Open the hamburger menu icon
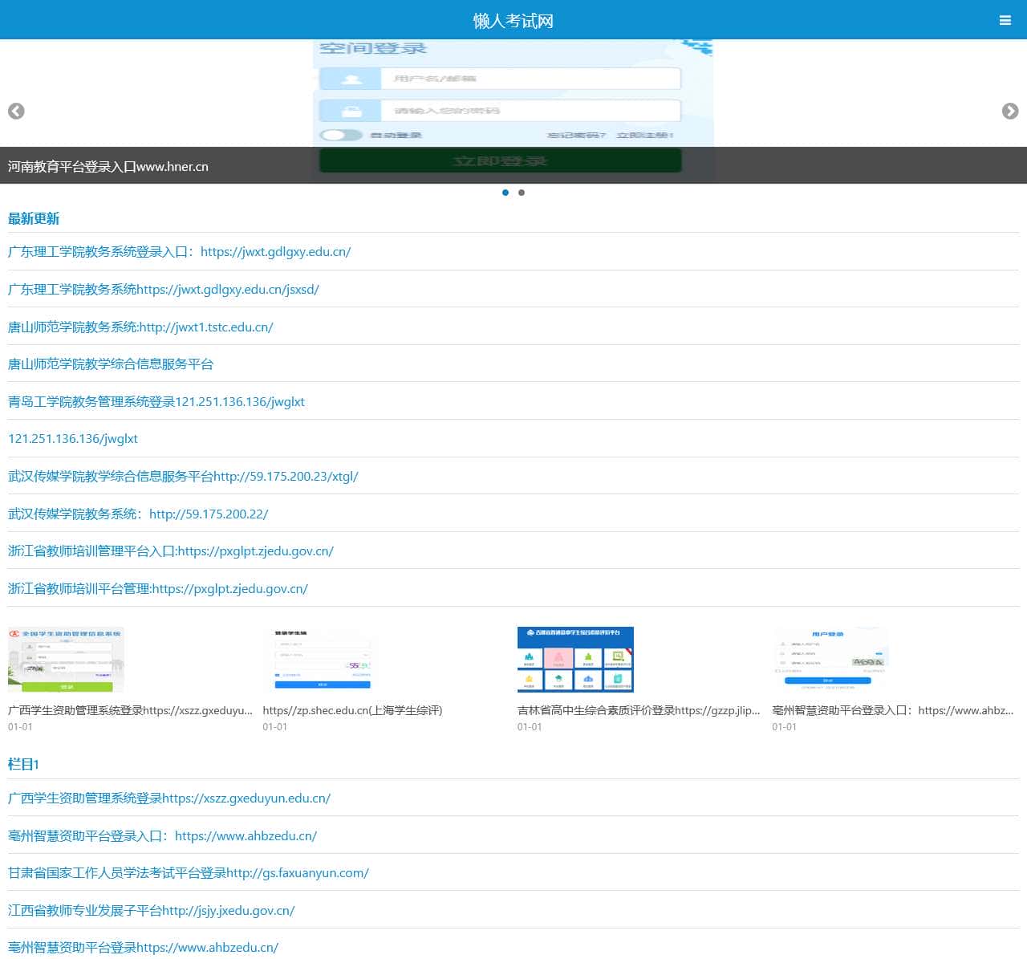Screen dimensions: 1027x959 click(x=1005, y=20)
